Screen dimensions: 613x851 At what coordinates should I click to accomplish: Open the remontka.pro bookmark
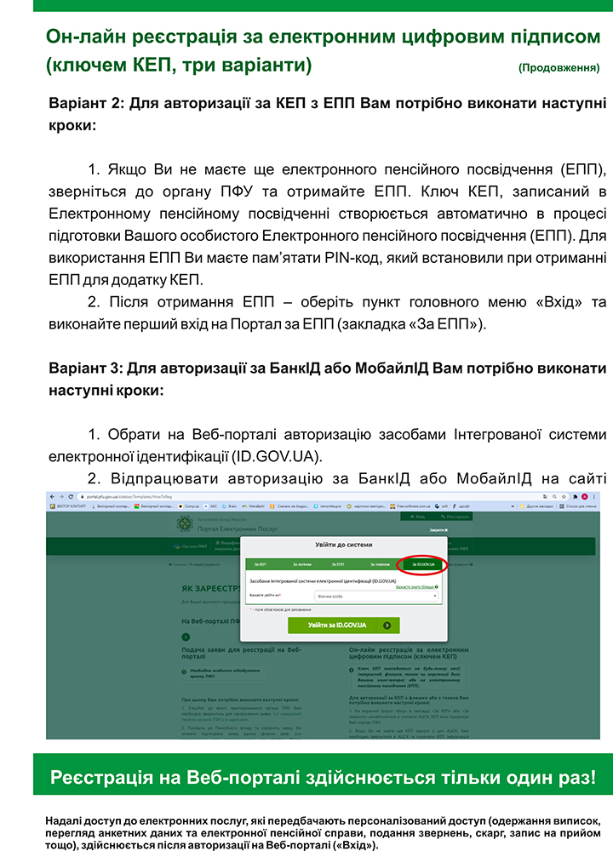[327, 506]
